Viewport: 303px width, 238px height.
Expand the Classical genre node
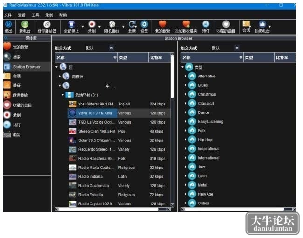coord(186,103)
